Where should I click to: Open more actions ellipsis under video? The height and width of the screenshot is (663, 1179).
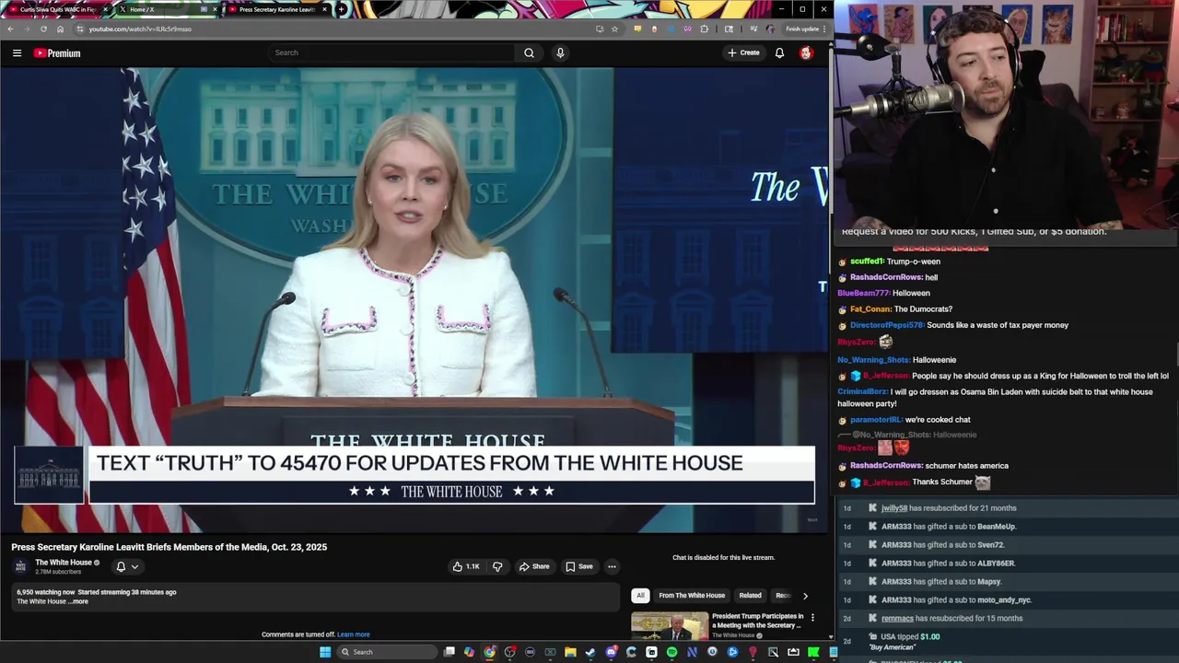tap(612, 566)
